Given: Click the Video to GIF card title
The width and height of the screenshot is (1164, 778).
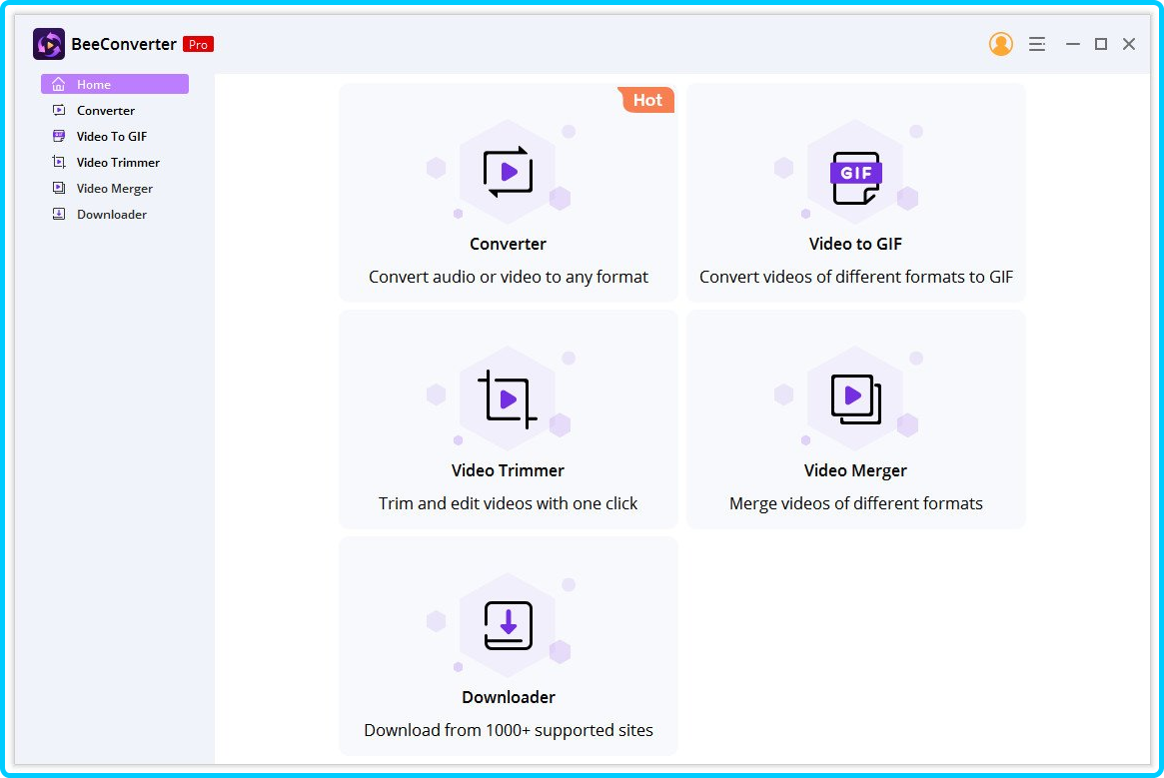Looking at the screenshot, I should pos(855,244).
